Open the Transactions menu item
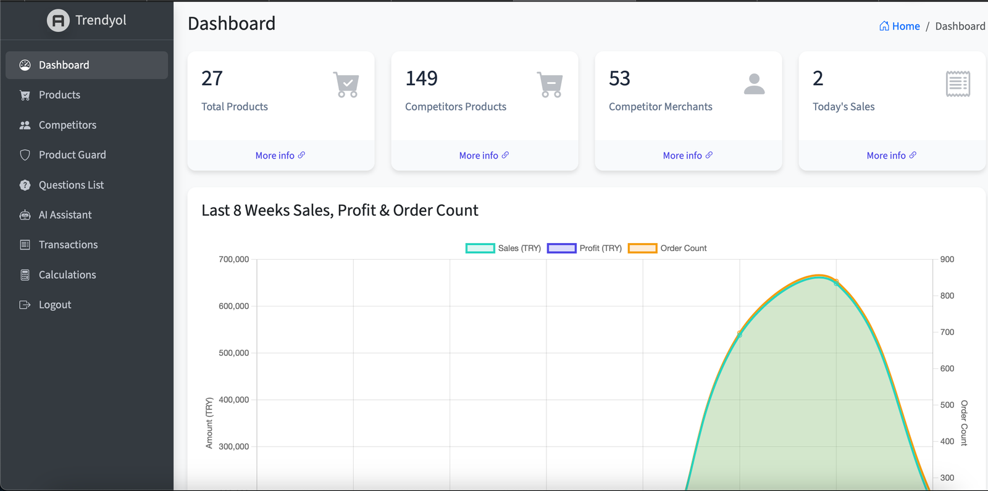Image resolution: width=988 pixels, height=491 pixels. [x=68, y=245]
